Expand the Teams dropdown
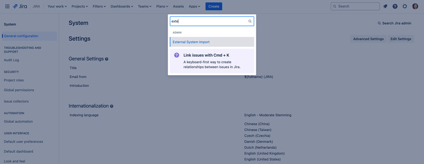424x164 pixels. point(145,6)
